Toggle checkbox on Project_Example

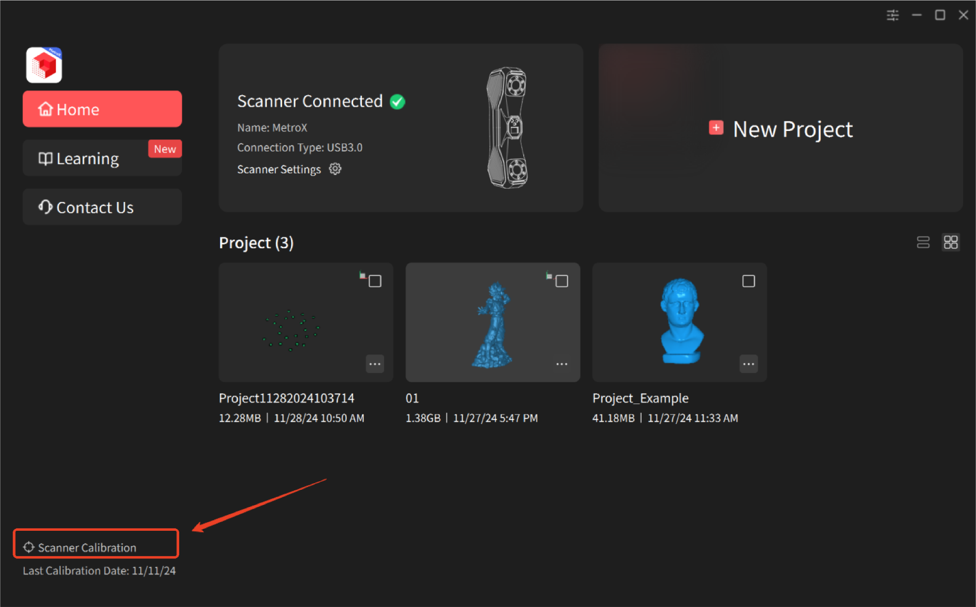coord(749,281)
